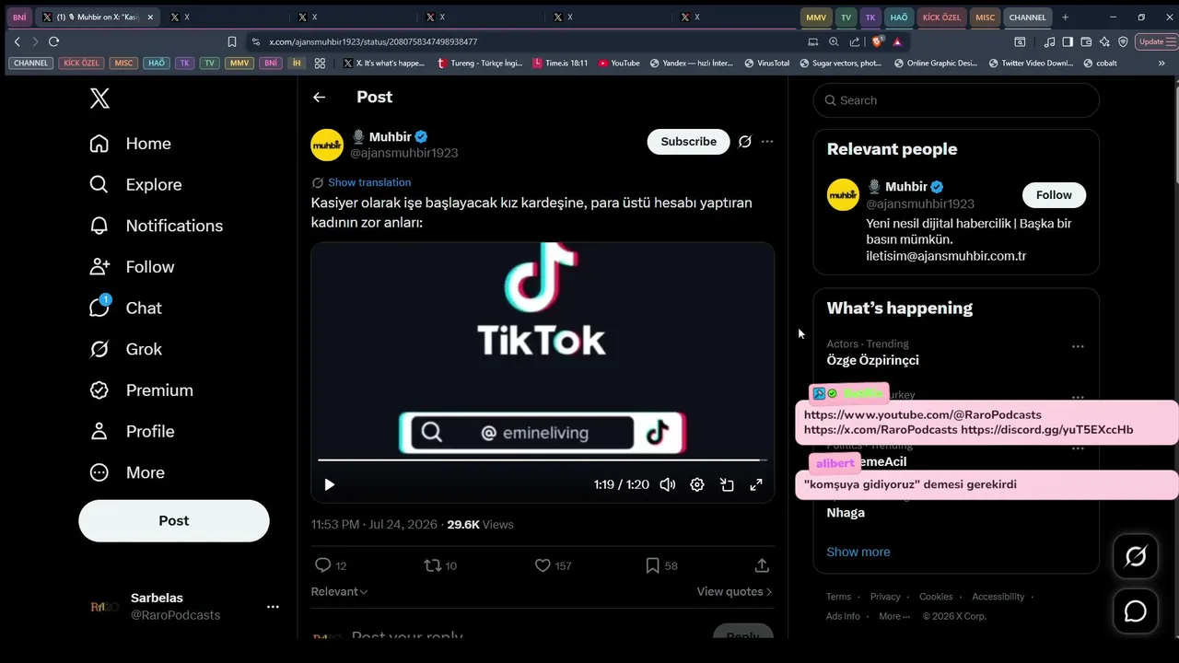Click Show translation
The height and width of the screenshot is (663, 1179).
(x=369, y=182)
